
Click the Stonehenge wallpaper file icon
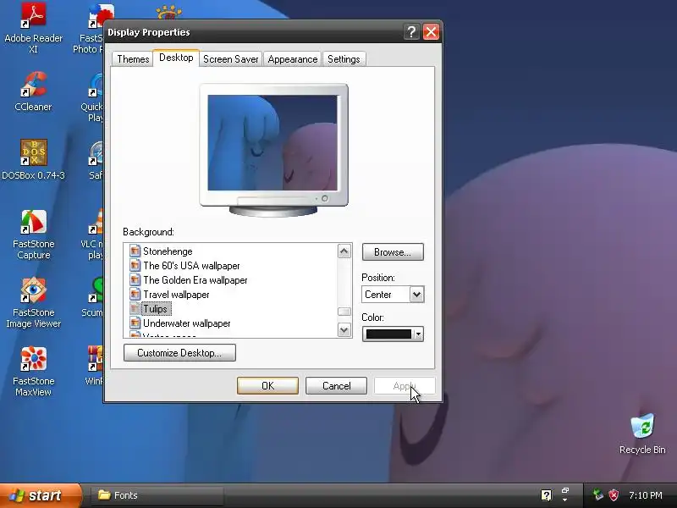135,251
